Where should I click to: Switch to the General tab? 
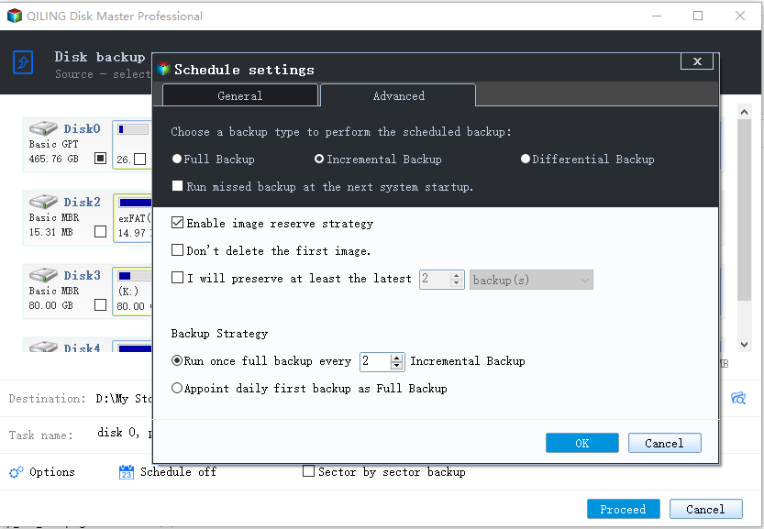coord(240,95)
